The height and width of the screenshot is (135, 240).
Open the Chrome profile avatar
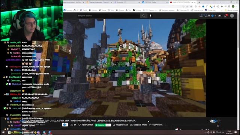233,6
